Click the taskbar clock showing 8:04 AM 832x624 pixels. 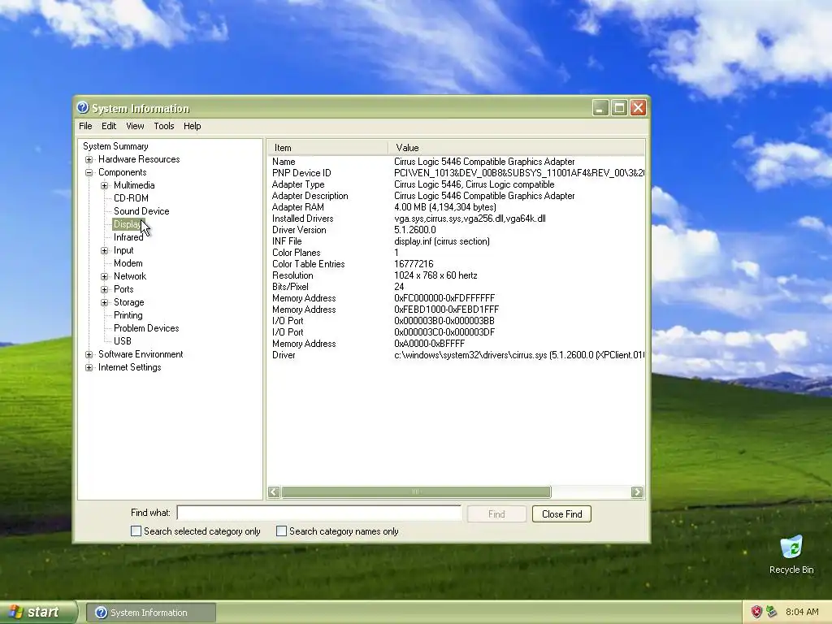coord(802,612)
